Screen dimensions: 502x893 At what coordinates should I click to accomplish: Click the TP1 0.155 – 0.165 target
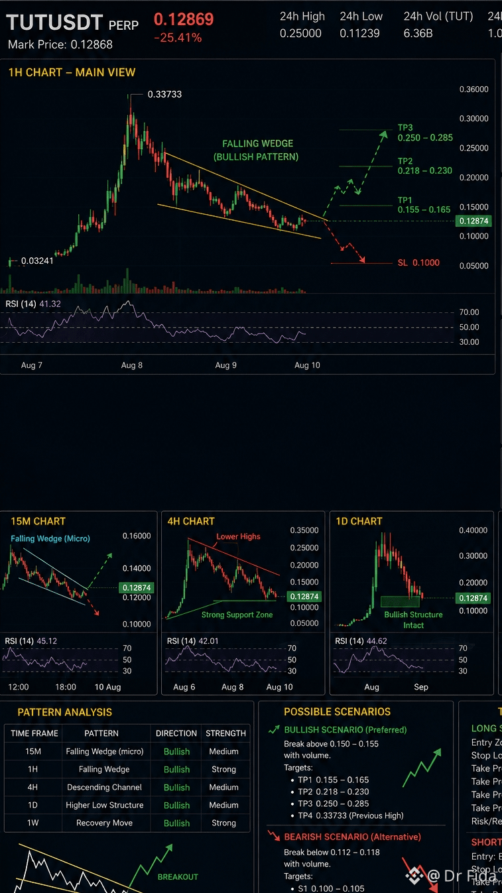pos(424,205)
